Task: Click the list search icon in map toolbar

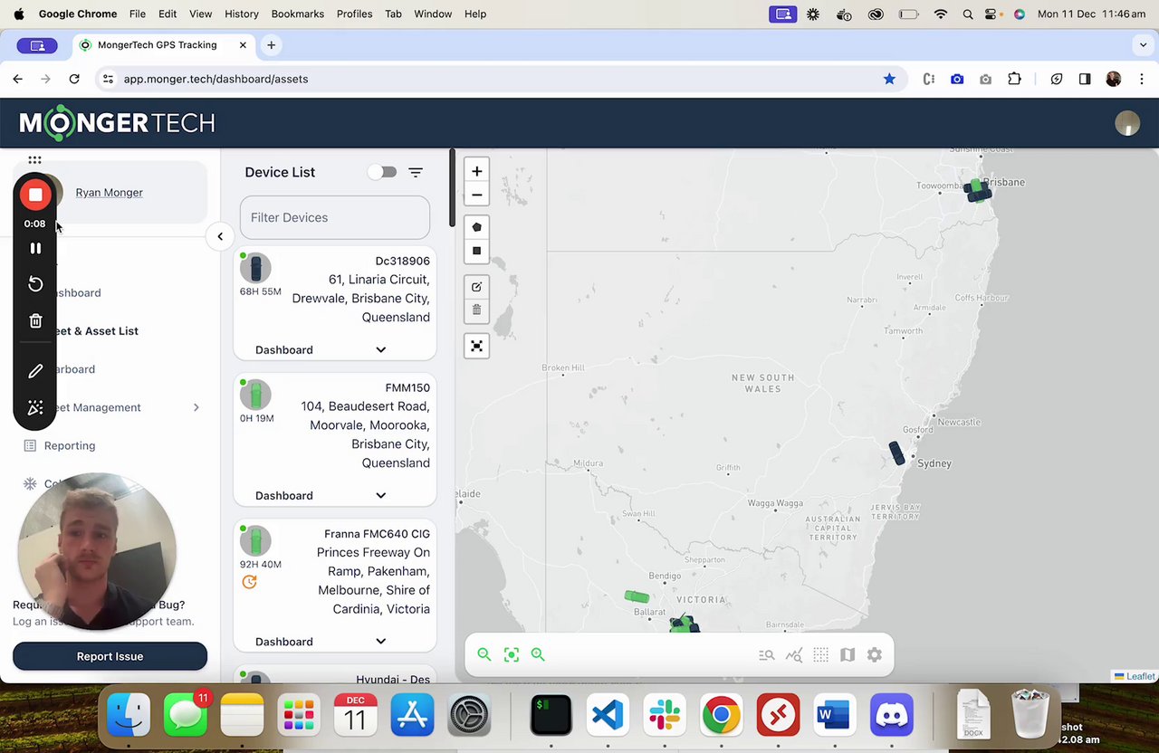Action: (767, 654)
